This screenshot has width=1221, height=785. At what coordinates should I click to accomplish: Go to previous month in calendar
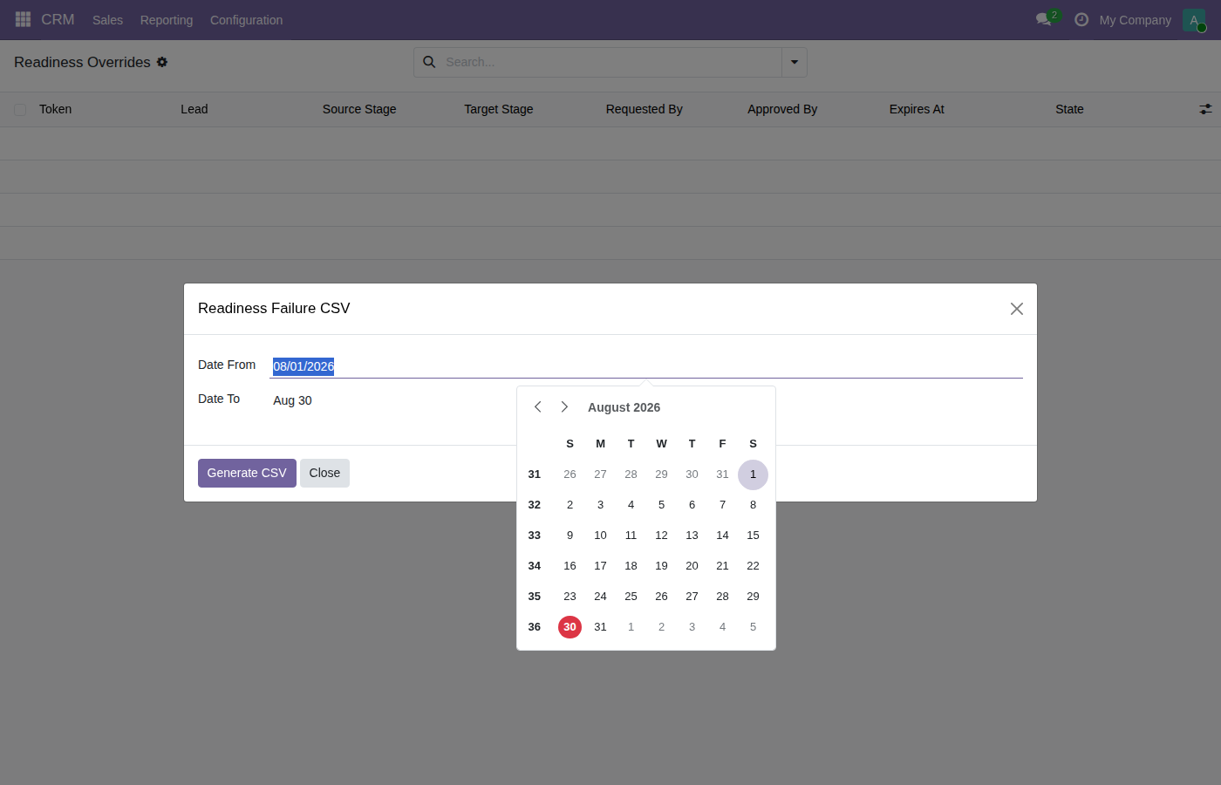pos(538,407)
